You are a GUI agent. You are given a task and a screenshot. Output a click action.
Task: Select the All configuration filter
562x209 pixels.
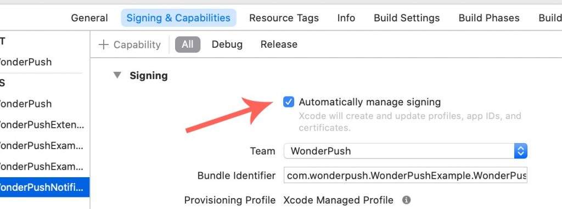[x=188, y=44]
